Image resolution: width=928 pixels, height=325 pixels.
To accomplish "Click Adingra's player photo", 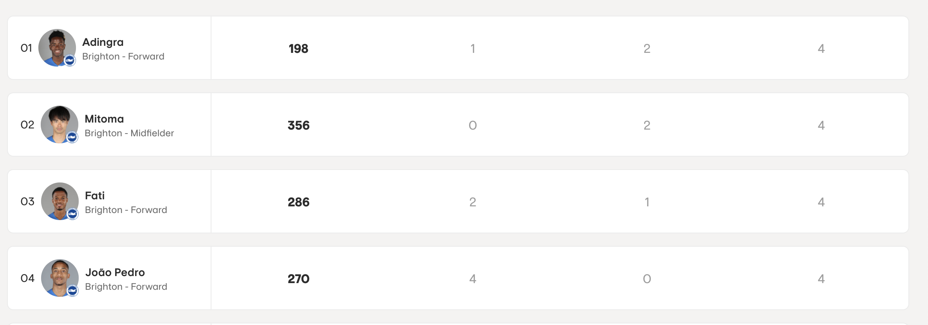I will [57, 48].
